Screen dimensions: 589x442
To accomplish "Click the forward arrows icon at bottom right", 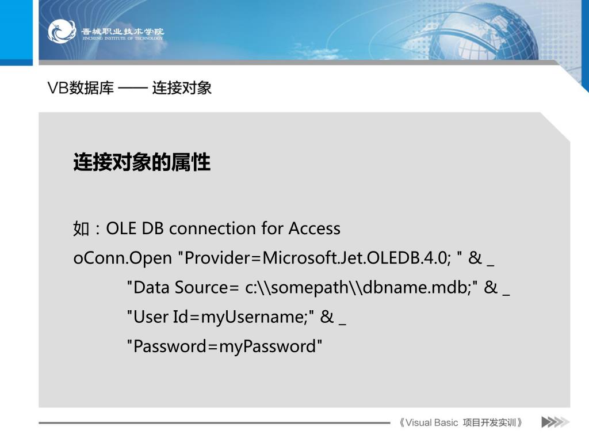I will tap(555, 422).
